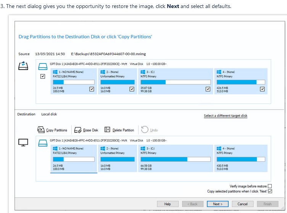Uncheck source partition 4 NTFS 513.0 MB checkbox
This screenshot has height=213, width=287.
(262, 89)
